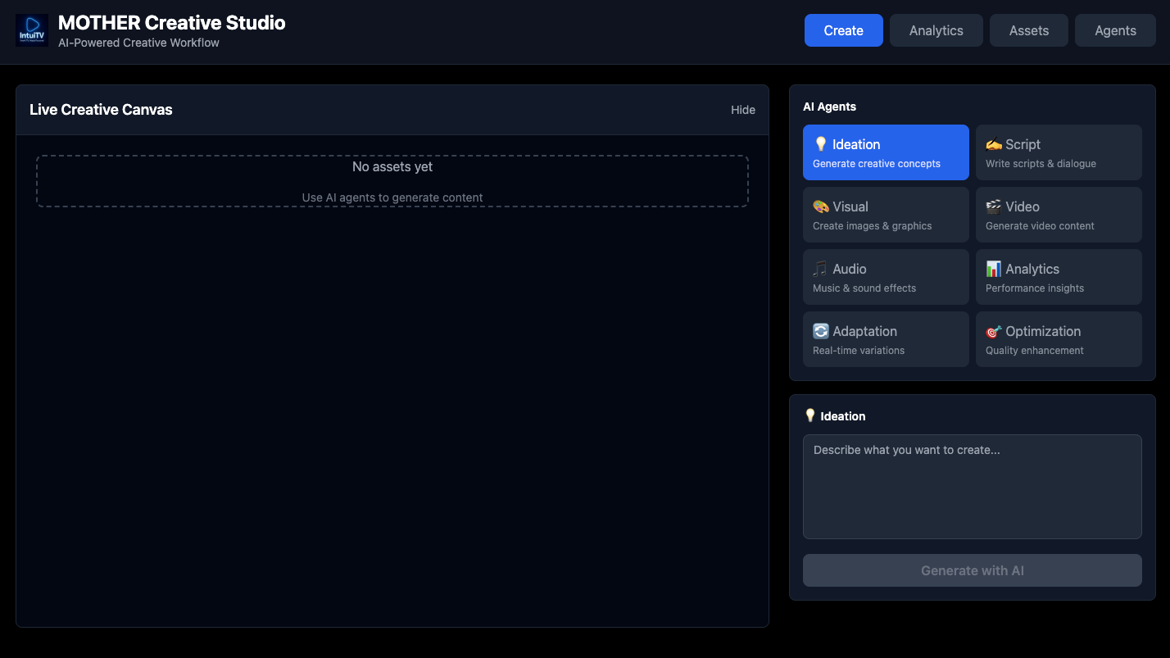Click the MOTHER Creative Studio title
This screenshot has height=658, width=1170.
(x=171, y=23)
